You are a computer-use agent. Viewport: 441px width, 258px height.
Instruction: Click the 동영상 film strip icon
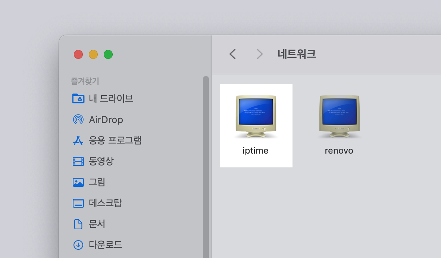tap(78, 161)
